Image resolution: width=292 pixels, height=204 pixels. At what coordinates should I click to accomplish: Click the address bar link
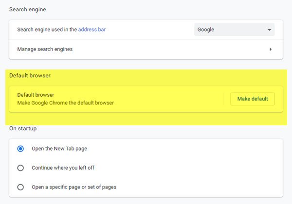point(92,30)
